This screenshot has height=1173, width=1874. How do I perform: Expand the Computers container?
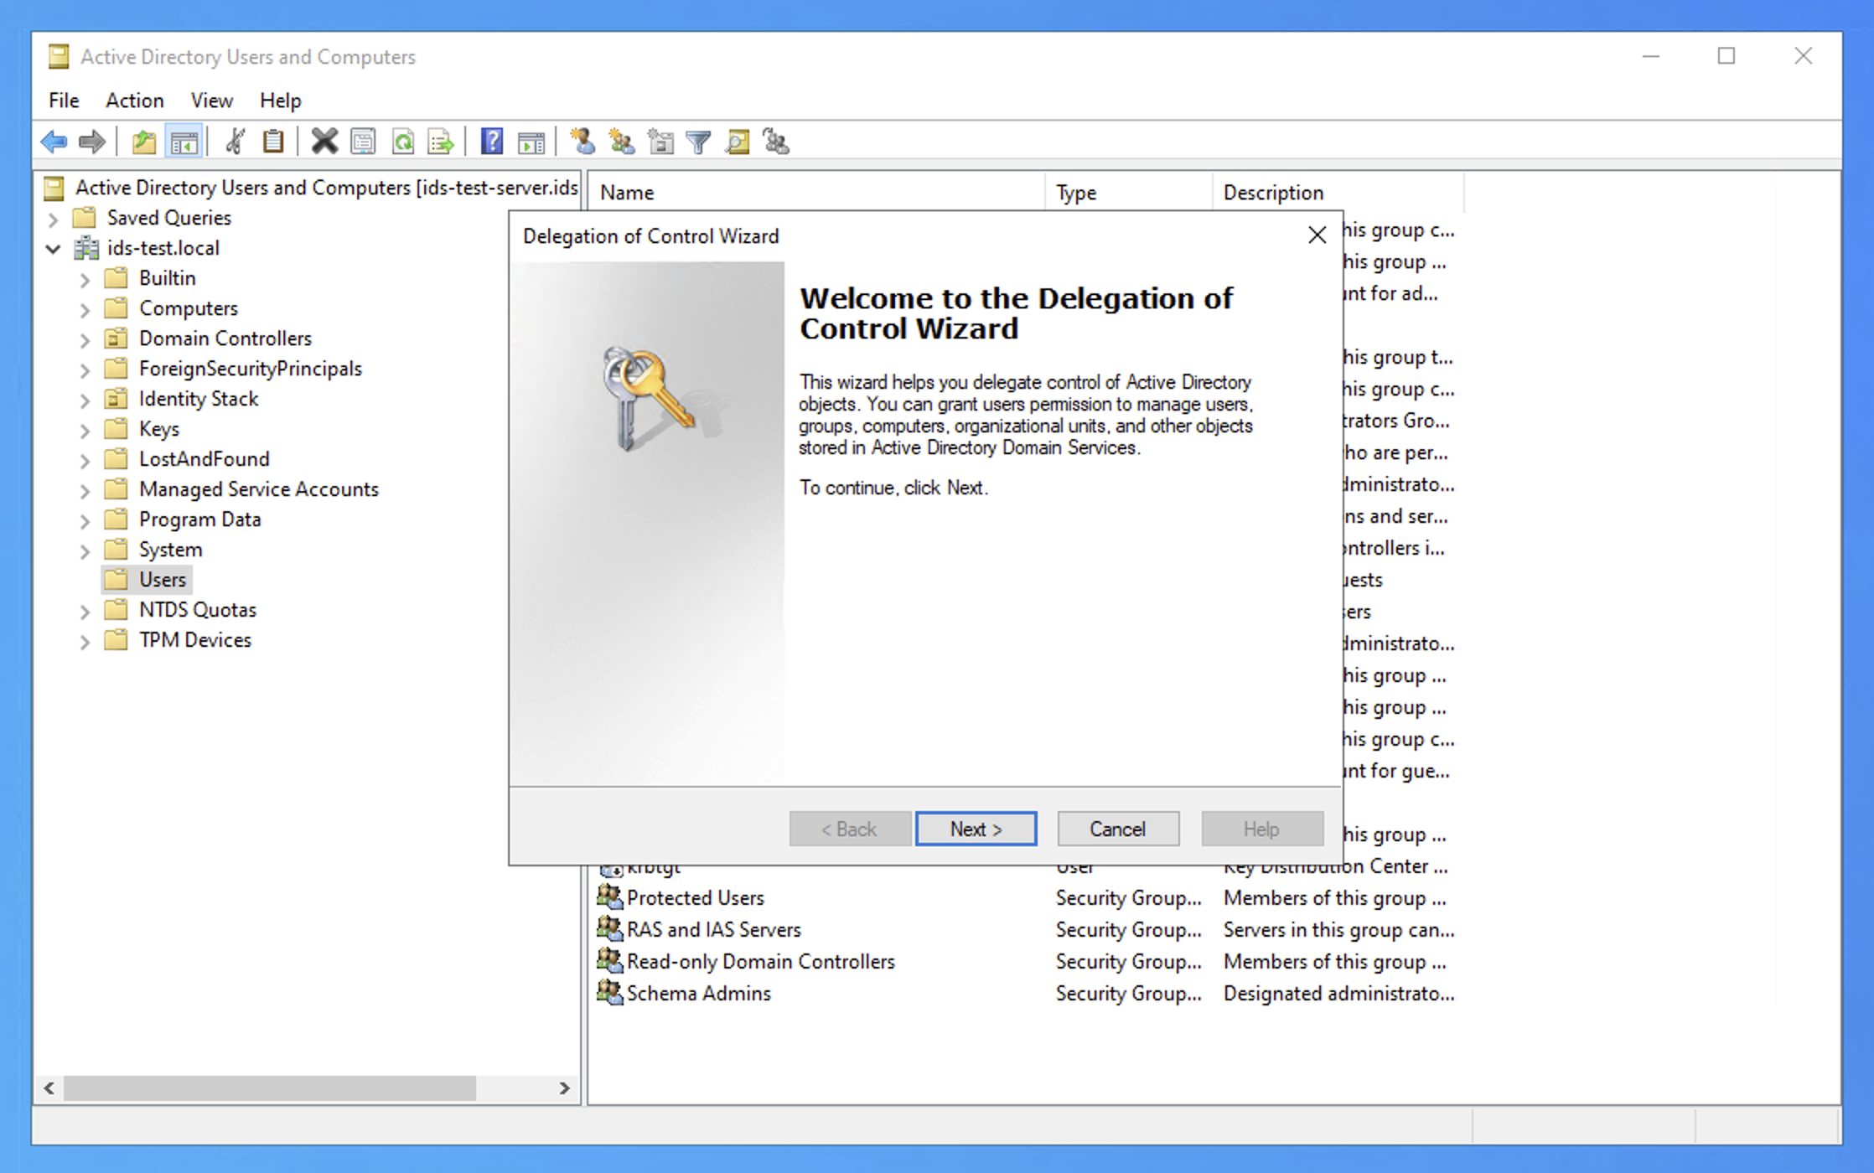[85, 309]
